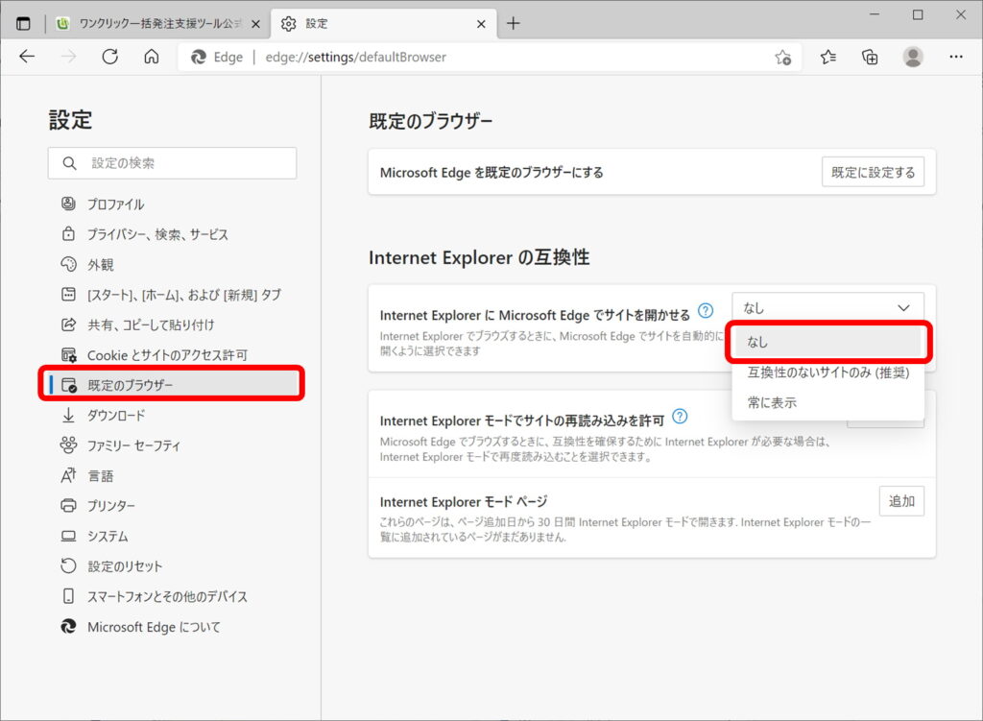Open a new tab with the plus button
983x721 pixels.
514,24
